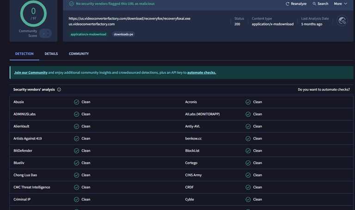Click the Chong Lua Dao vendor name

25,175
